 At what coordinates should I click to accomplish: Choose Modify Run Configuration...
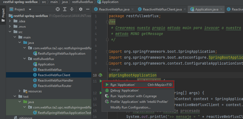pyautogui.click(x=138, y=107)
